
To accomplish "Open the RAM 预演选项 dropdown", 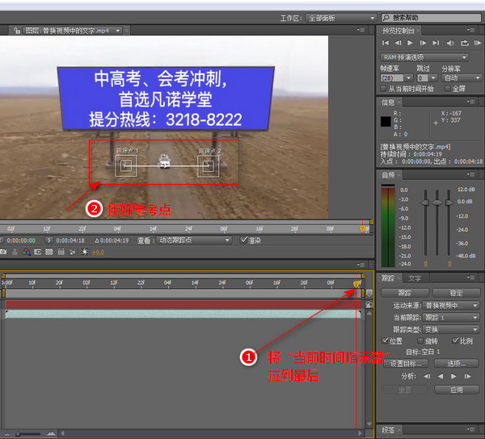I will pos(424,57).
